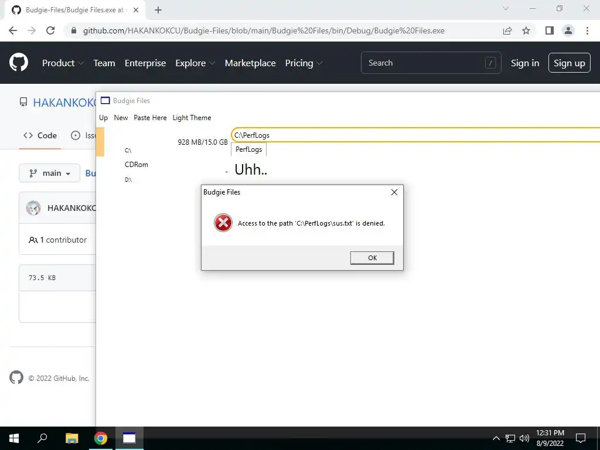
Task: Click Budgie Files taskbar icon
Action: (x=129, y=438)
